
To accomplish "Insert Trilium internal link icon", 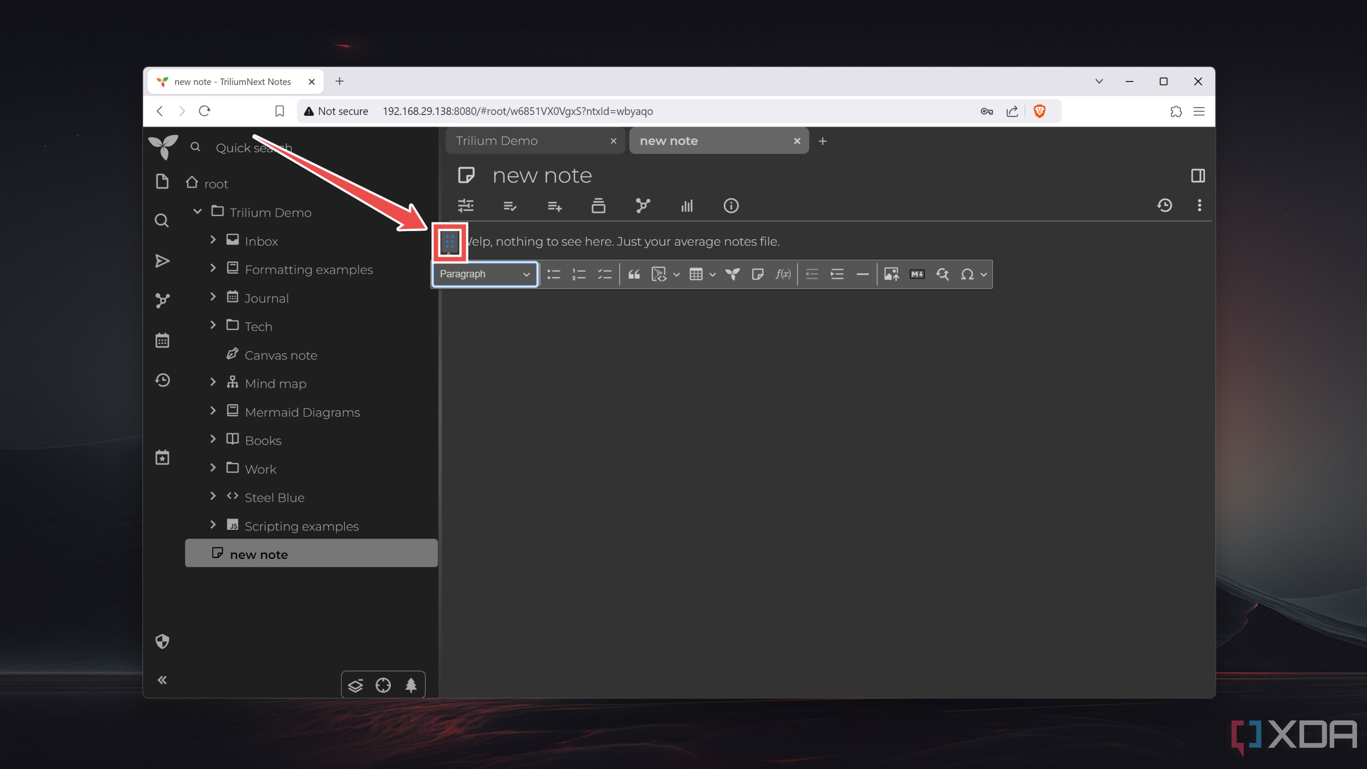I will click(732, 274).
